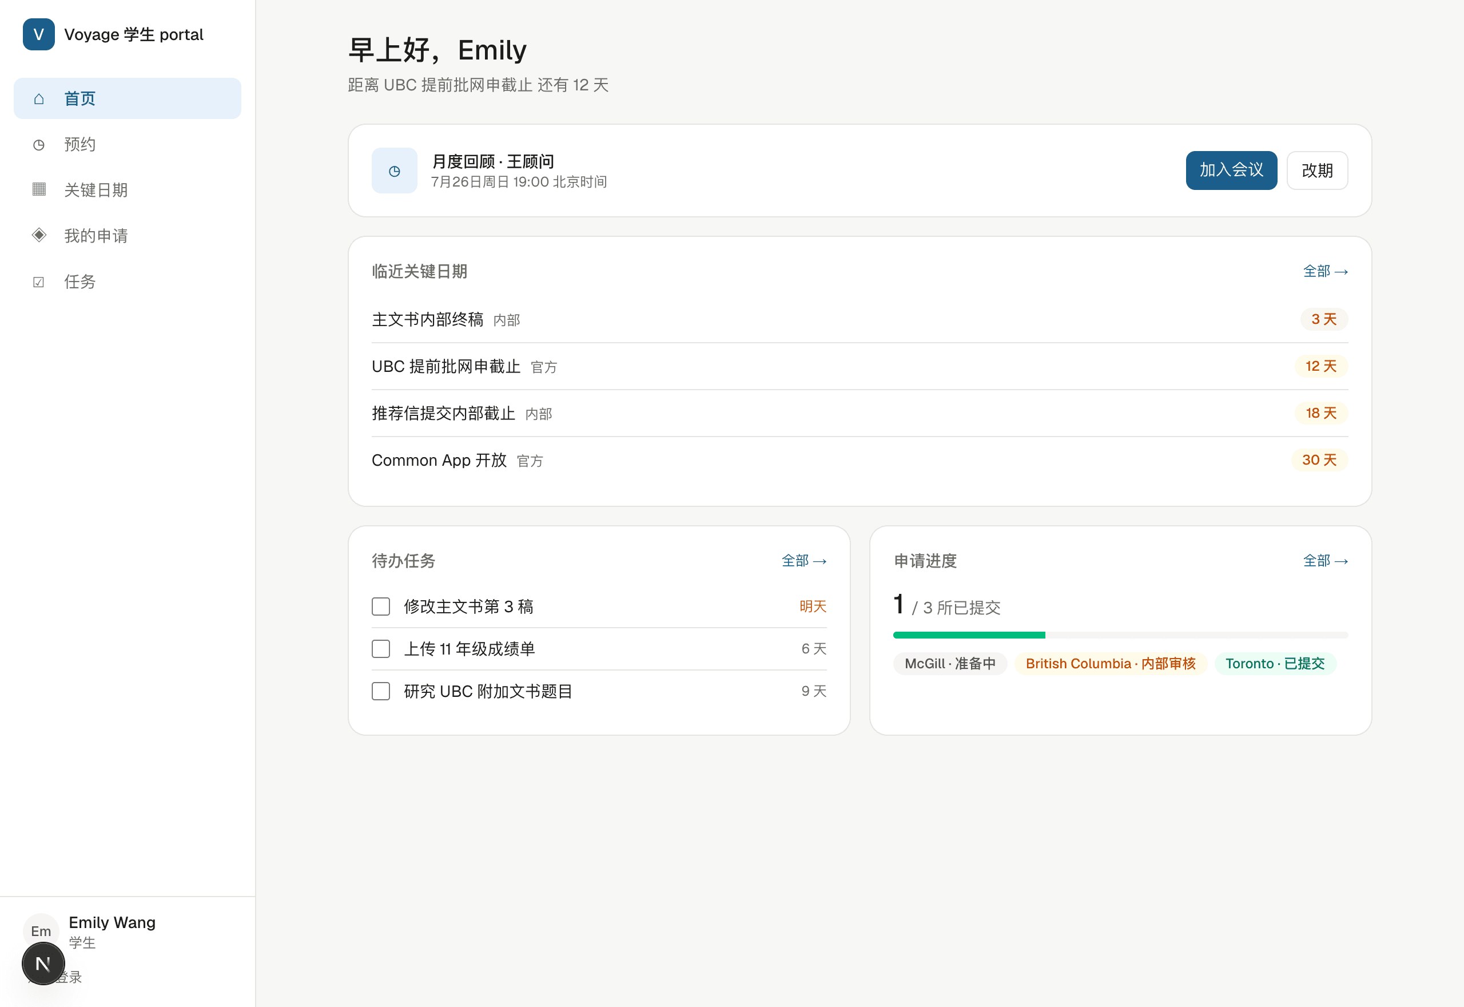Click the diamond icon beside 我的申请

pyautogui.click(x=39, y=235)
